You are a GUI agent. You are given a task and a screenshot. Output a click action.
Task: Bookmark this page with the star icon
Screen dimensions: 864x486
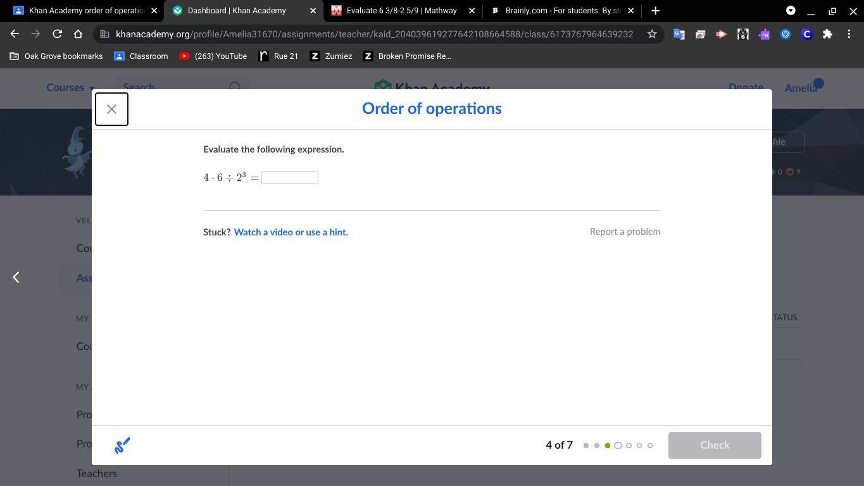point(652,34)
